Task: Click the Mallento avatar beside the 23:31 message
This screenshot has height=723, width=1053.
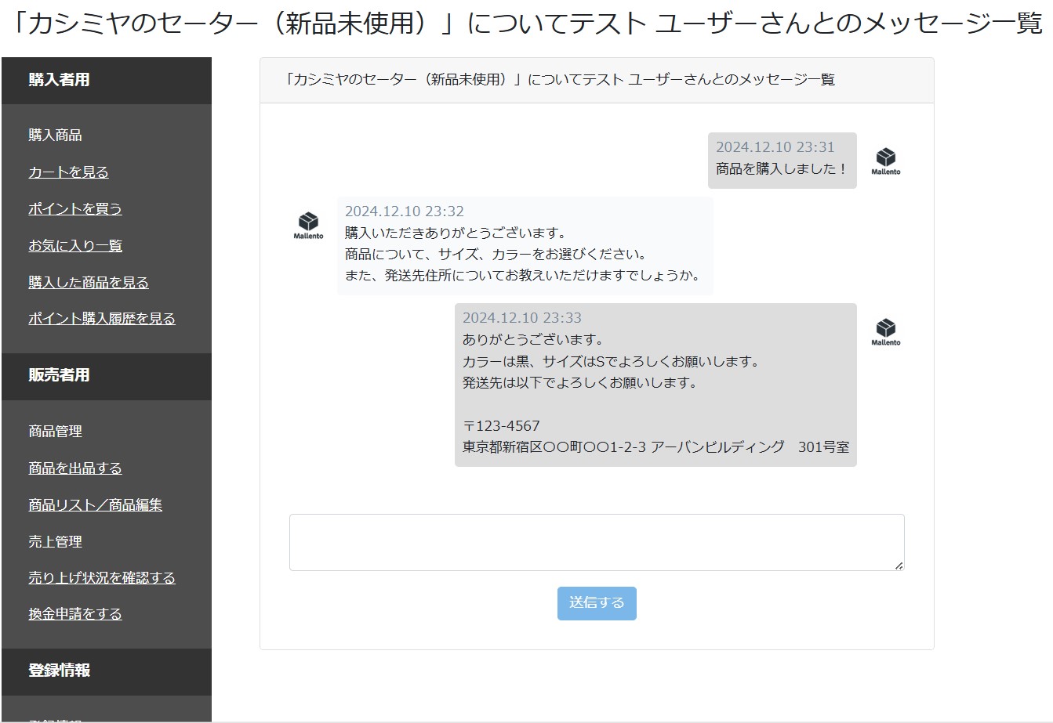Action: (x=885, y=161)
